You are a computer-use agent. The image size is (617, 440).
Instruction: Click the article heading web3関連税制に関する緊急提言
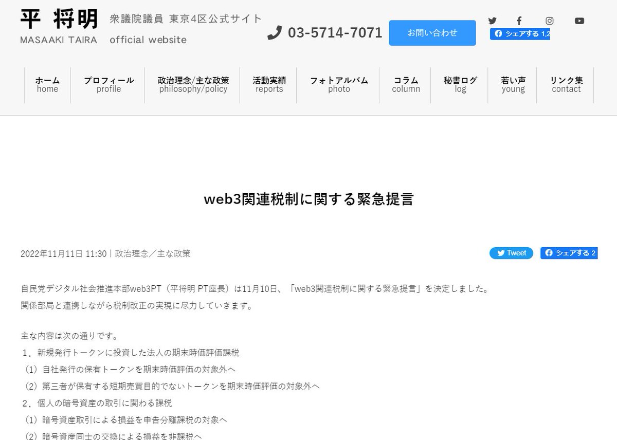point(308,199)
